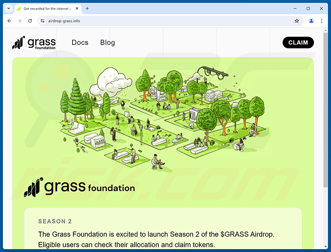Click the page vertical scrollbar thumb
331x252 pixels.
325,109
